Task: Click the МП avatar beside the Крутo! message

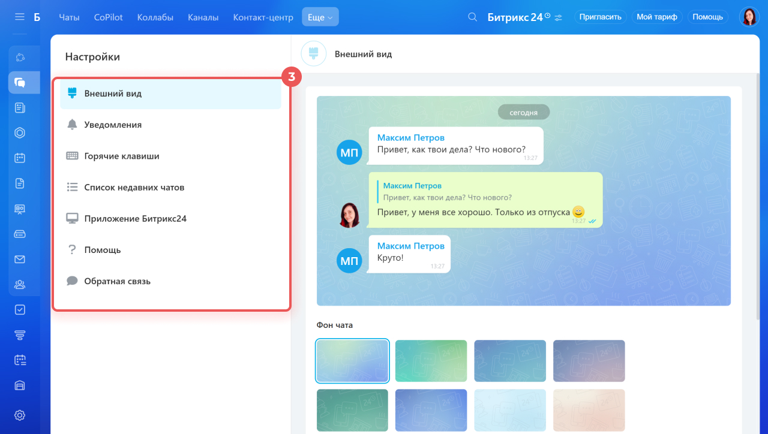Action: [x=349, y=261]
